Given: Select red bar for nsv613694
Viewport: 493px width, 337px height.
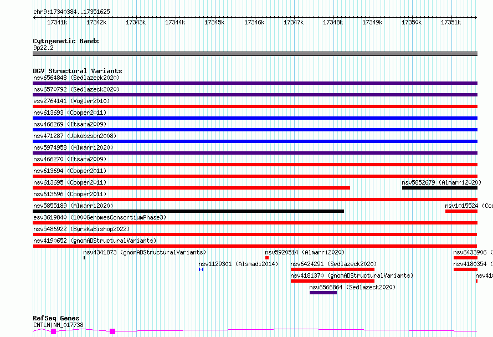Looking at the screenshot, I should (x=255, y=176).
